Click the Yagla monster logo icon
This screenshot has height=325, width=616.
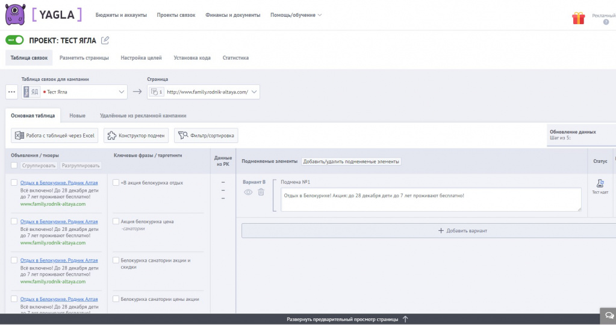coord(15,14)
